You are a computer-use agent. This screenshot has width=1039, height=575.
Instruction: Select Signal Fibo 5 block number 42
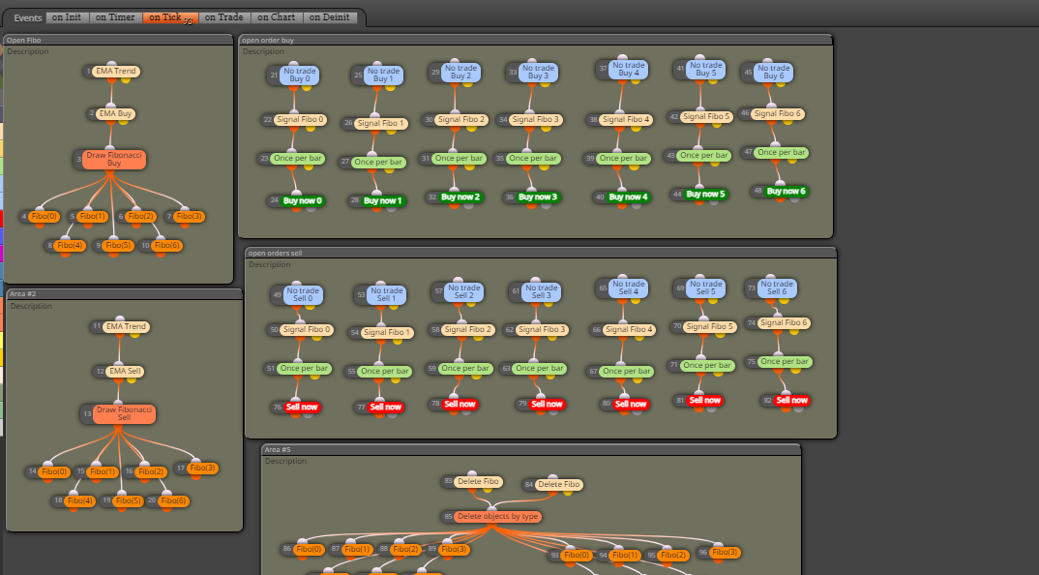(706, 116)
